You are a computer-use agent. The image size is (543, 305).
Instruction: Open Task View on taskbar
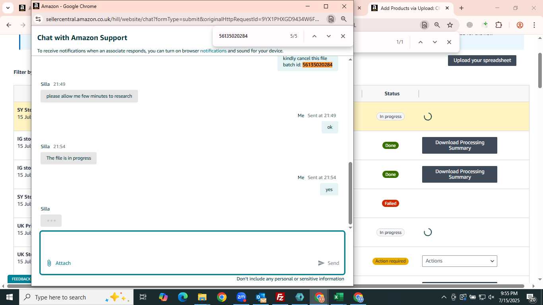tap(143, 297)
